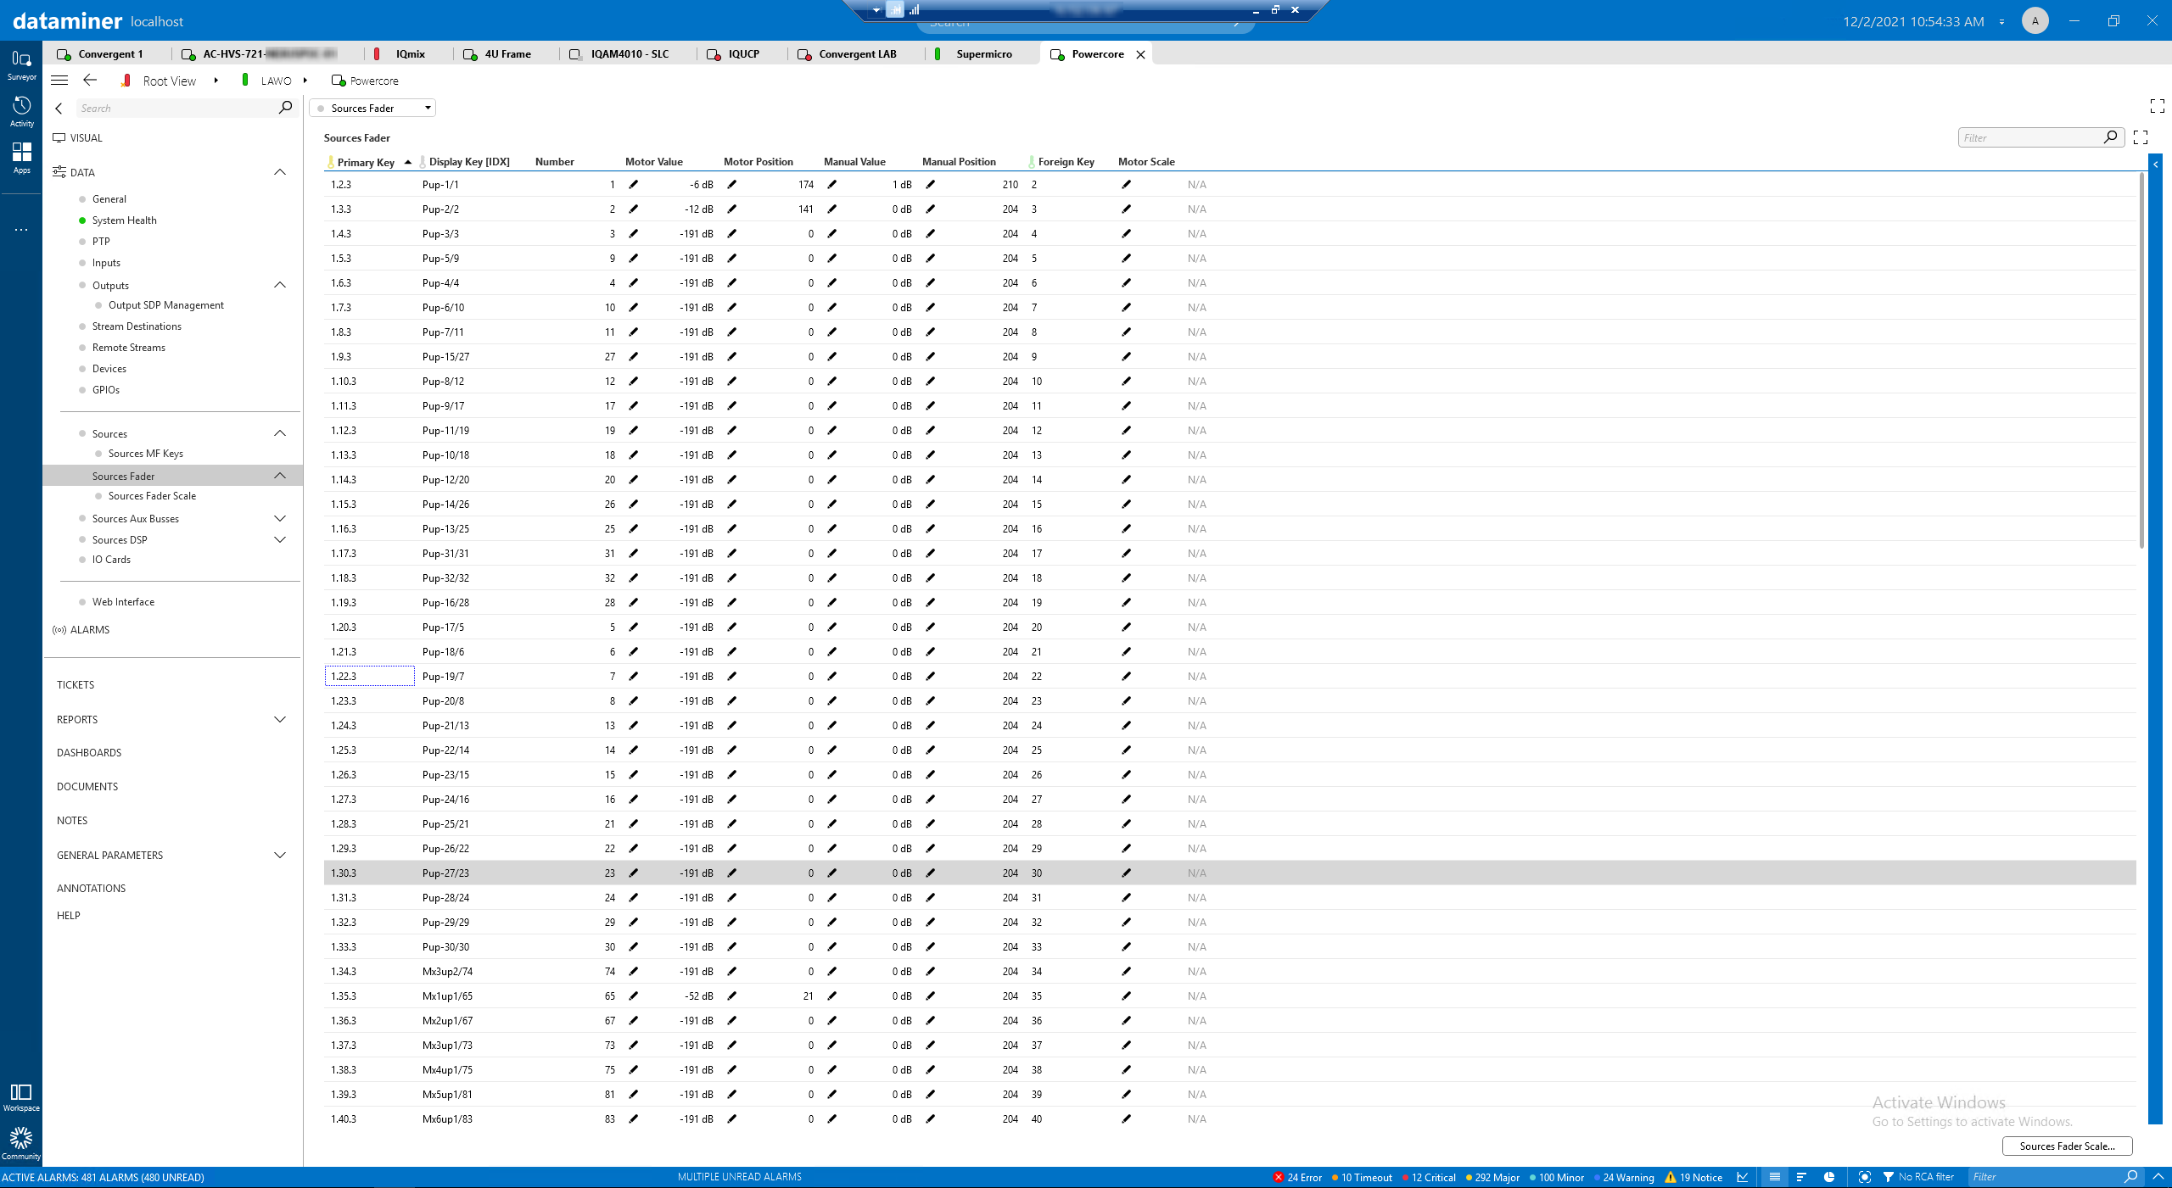Expand the GENERAL PARAMETERS section
Image resolution: width=2172 pixels, height=1188 pixels.
tap(279, 855)
